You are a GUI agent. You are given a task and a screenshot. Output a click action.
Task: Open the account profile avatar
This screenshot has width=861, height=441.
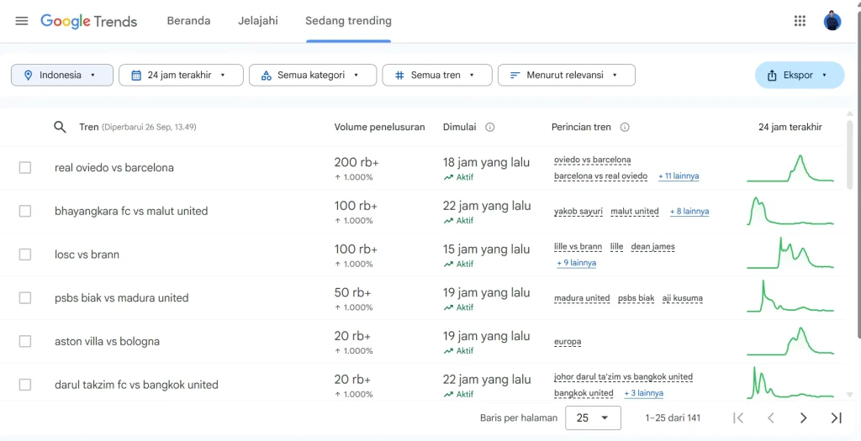832,21
